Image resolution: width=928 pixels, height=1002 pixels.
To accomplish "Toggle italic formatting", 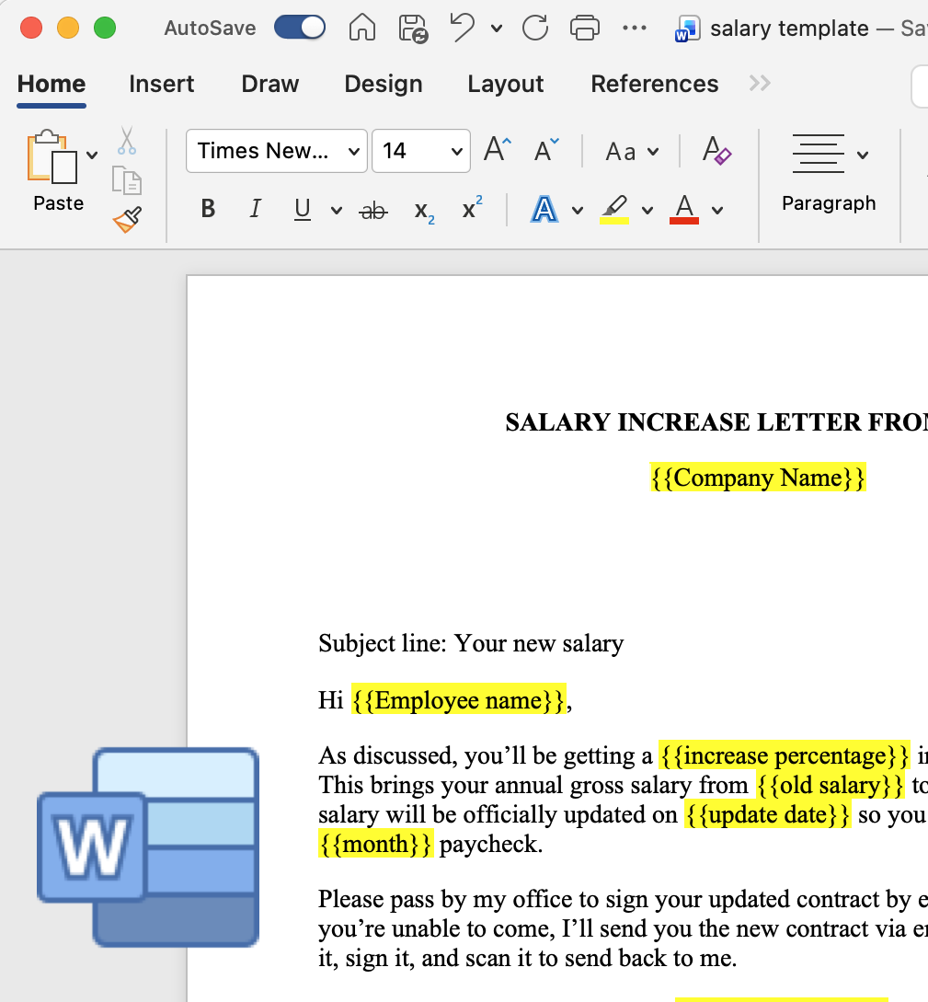I will (255, 209).
